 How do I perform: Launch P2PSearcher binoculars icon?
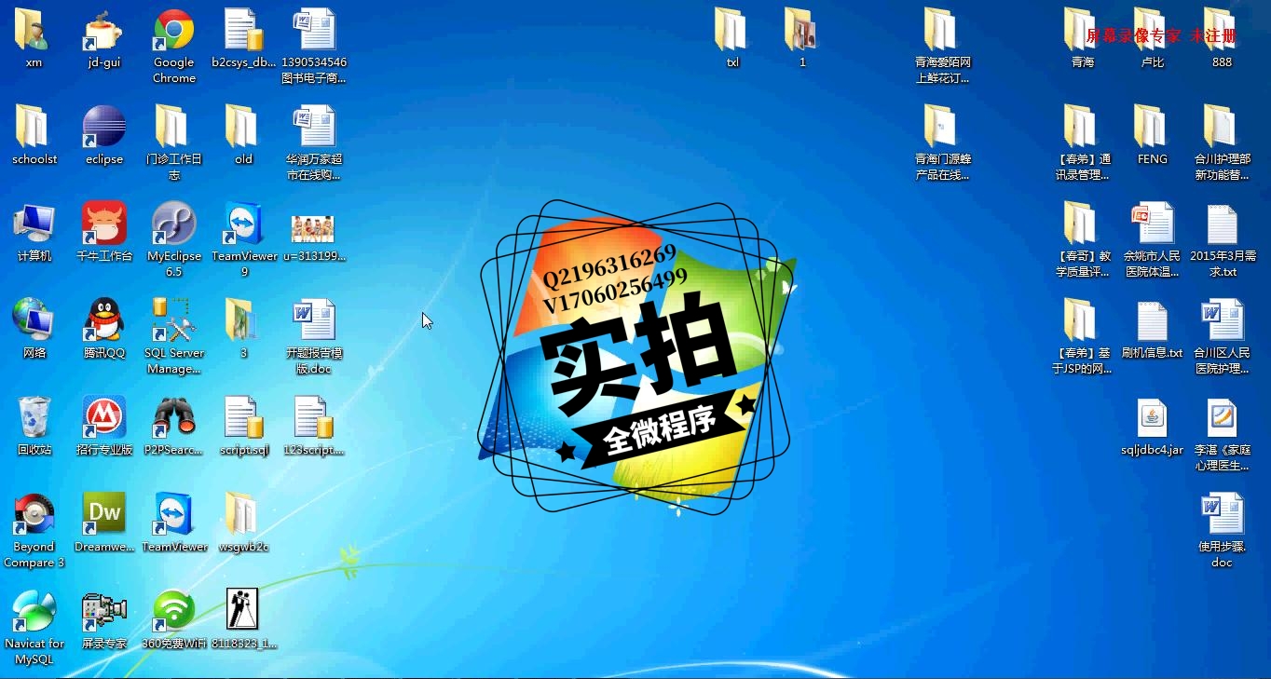pos(174,417)
